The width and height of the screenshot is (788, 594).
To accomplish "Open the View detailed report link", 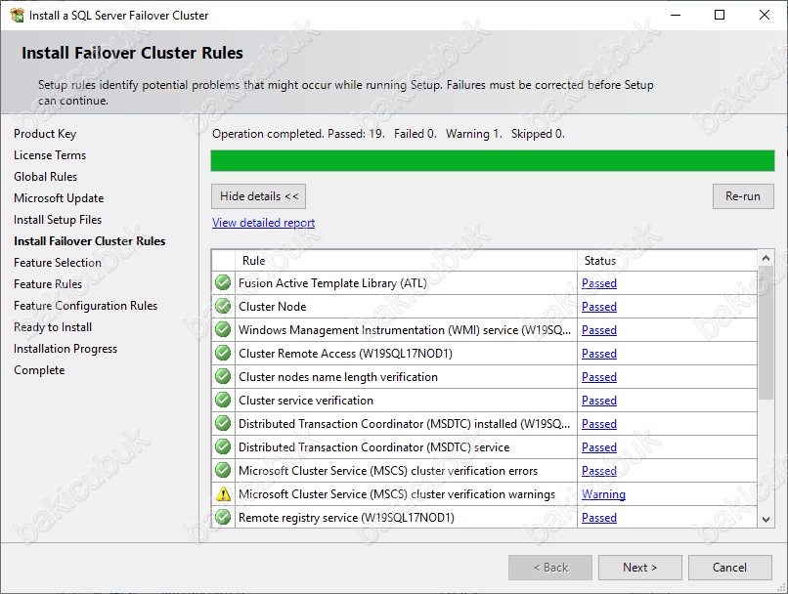I will click(263, 223).
